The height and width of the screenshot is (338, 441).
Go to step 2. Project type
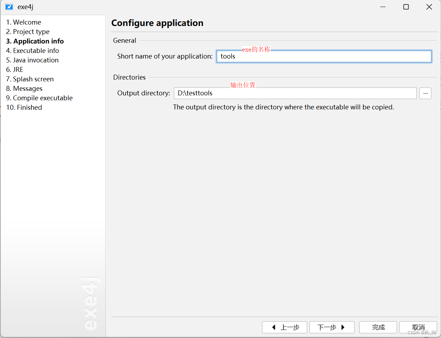click(28, 32)
